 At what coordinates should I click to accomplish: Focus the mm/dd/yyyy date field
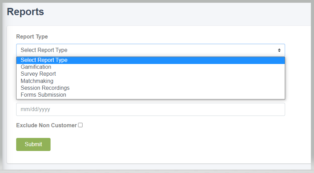[151, 109]
